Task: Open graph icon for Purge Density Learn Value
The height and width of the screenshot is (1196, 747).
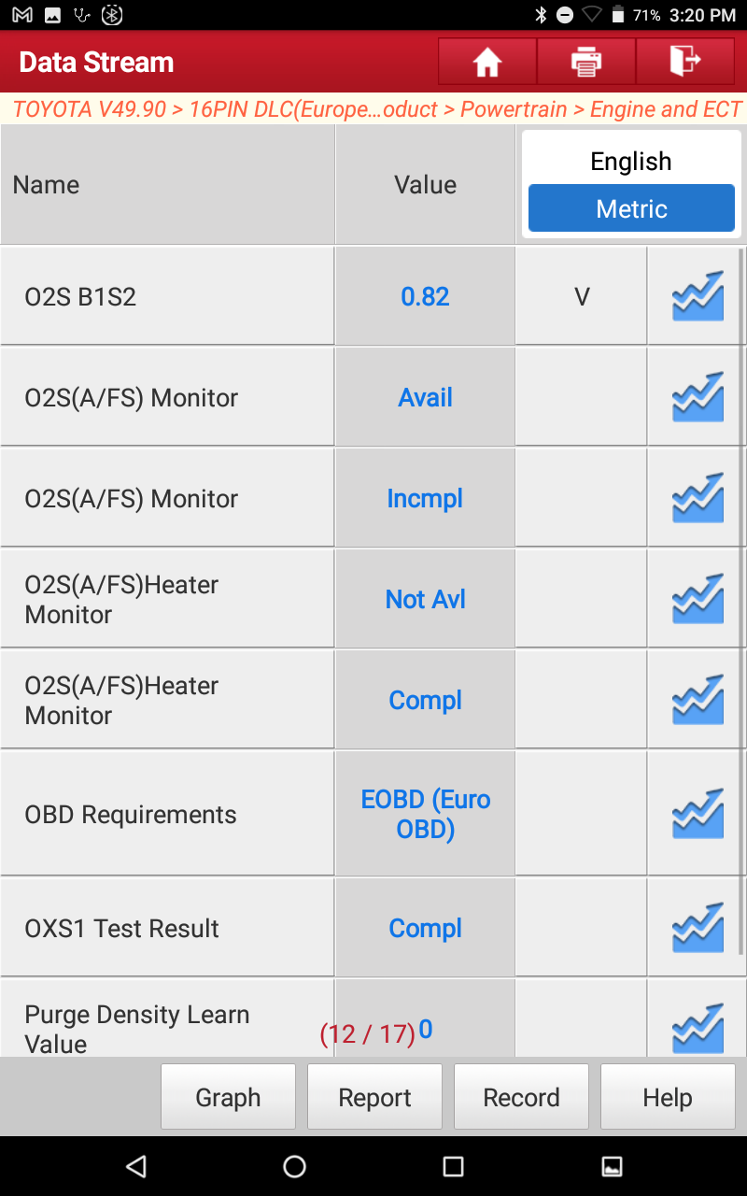Action: [698, 1028]
